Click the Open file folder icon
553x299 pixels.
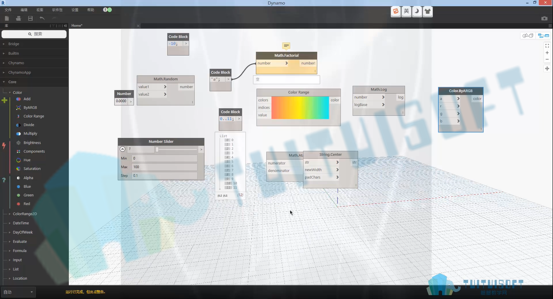[x=18, y=18]
